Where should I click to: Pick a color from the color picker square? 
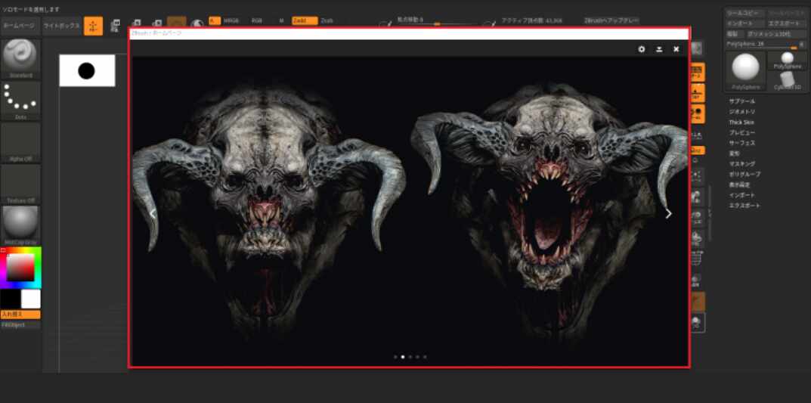pyautogui.click(x=20, y=267)
